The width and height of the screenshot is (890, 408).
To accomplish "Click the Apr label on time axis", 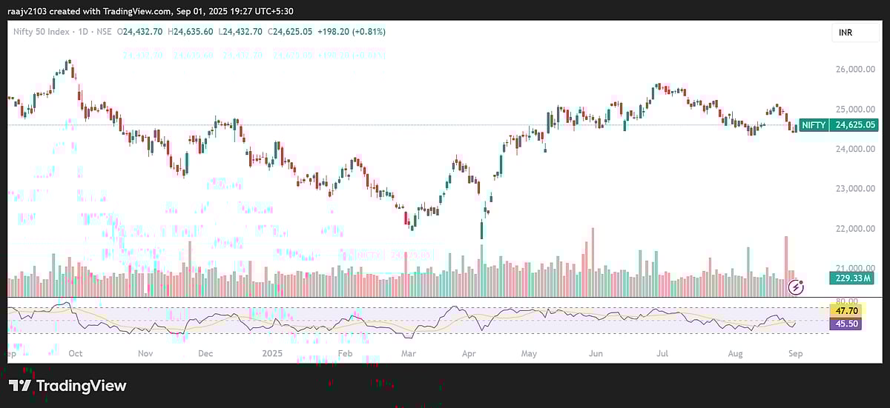I will (x=469, y=354).
